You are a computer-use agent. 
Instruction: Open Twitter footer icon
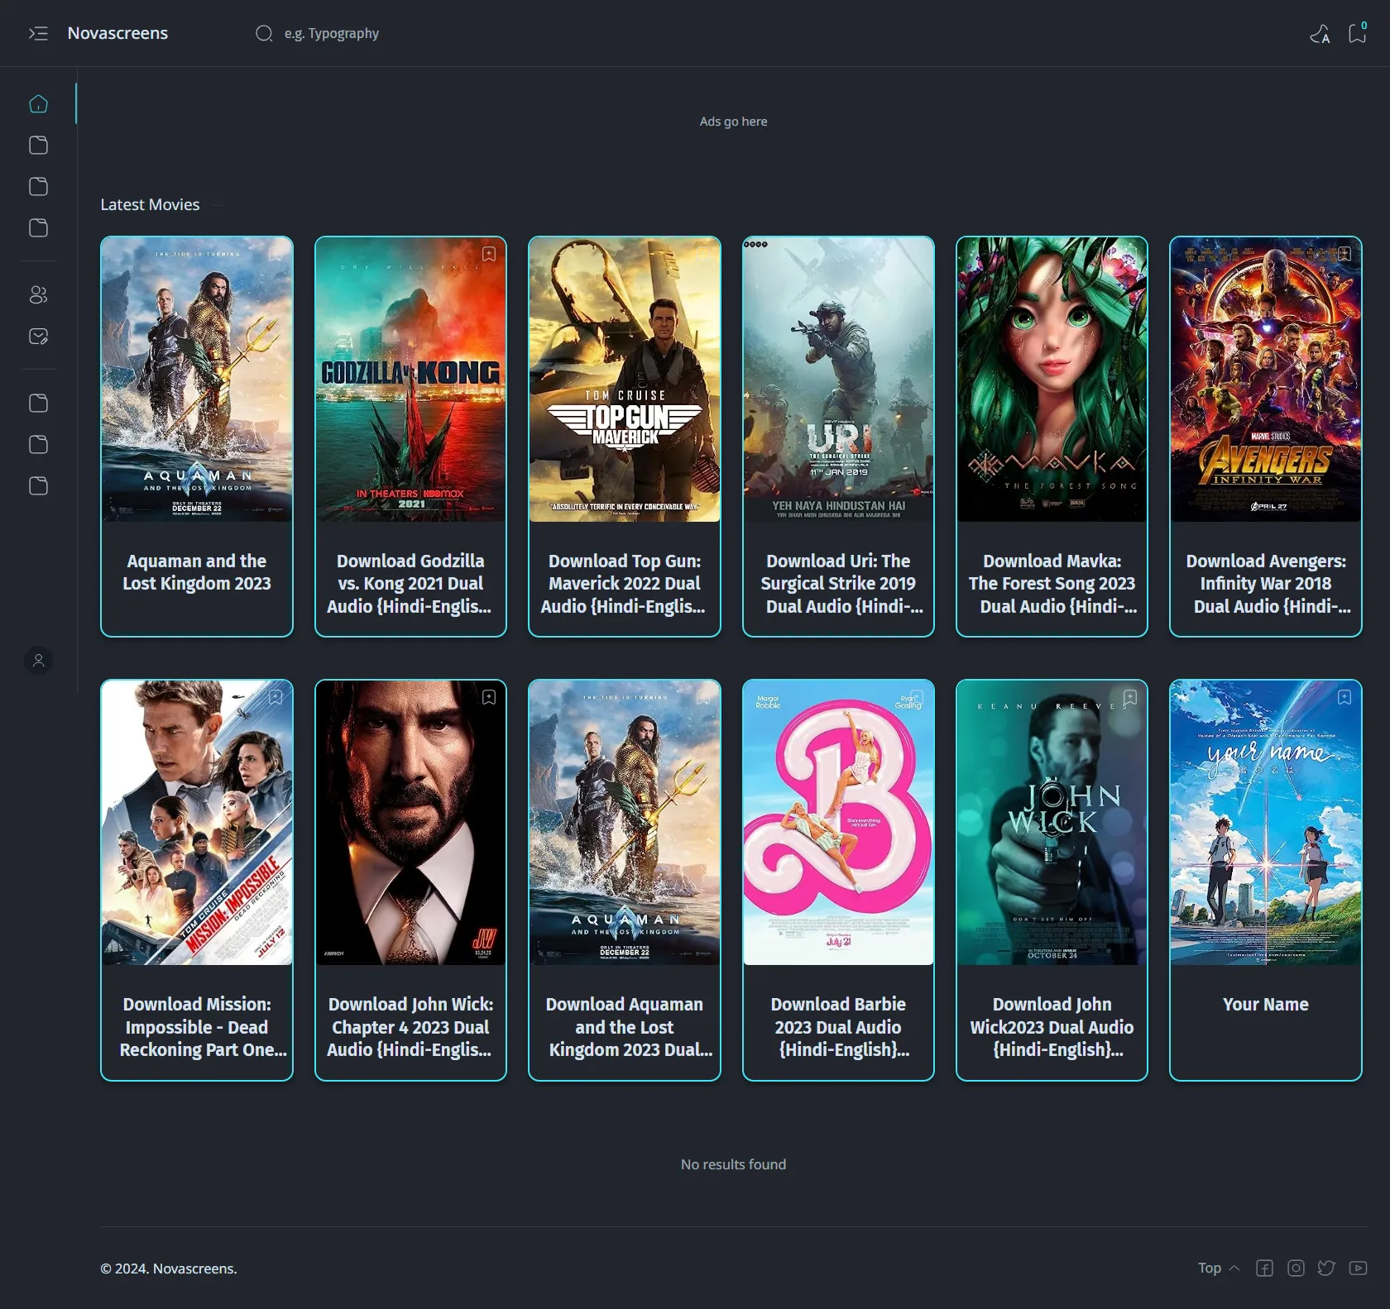(1326, 1268)
